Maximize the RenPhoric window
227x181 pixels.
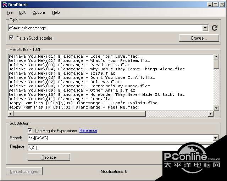pos(215,5)
